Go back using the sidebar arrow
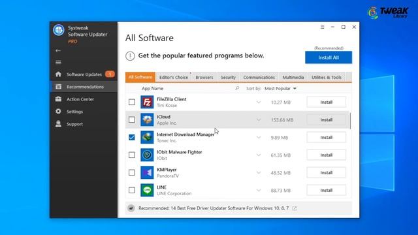This screenshot has height=235, width=418. 58,51
